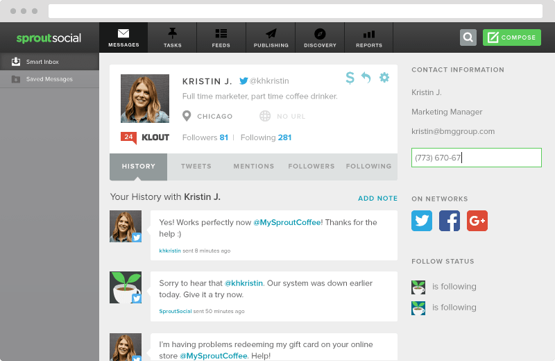Open the Messages section
Image resolution: width=555 pixels, height=361 pixels.
(x=123, y=37)
